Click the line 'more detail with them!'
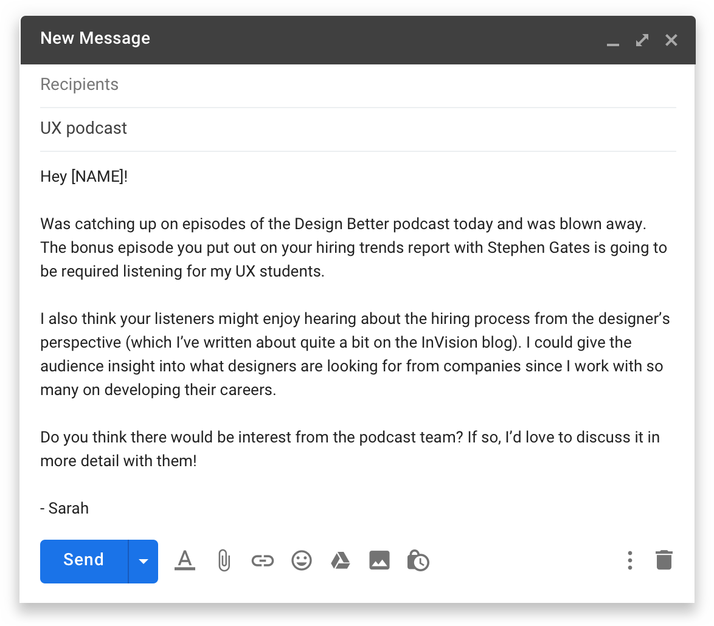Viewport: 714px width, 626px height. tap(119, 461)
